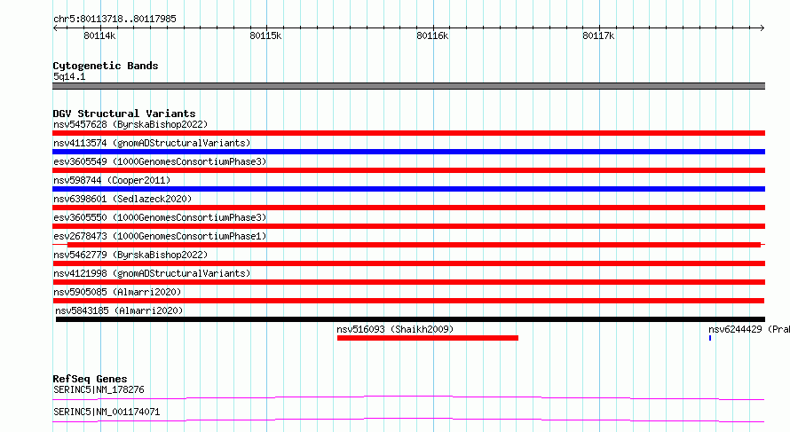Open the nsv5843185 (Almarri2020) label

pos(119,310)
